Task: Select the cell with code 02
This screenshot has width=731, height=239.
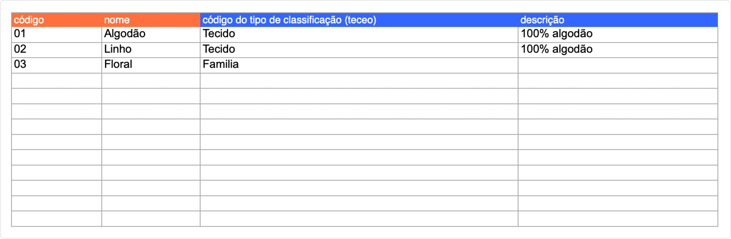Action: 56,50
